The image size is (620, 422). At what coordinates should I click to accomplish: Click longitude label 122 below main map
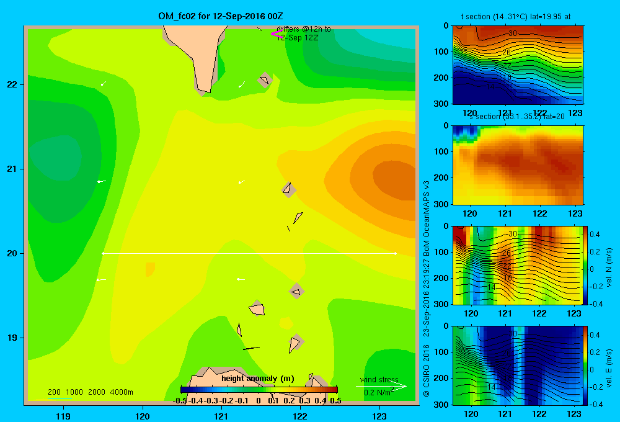[x=300, y=416]
